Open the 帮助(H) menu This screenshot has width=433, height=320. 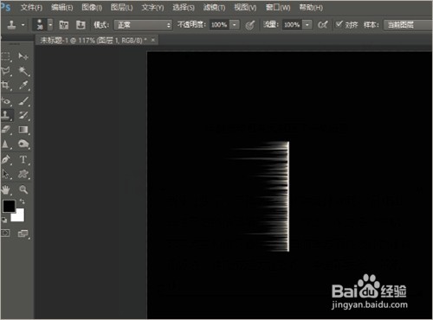click(311, 8)
